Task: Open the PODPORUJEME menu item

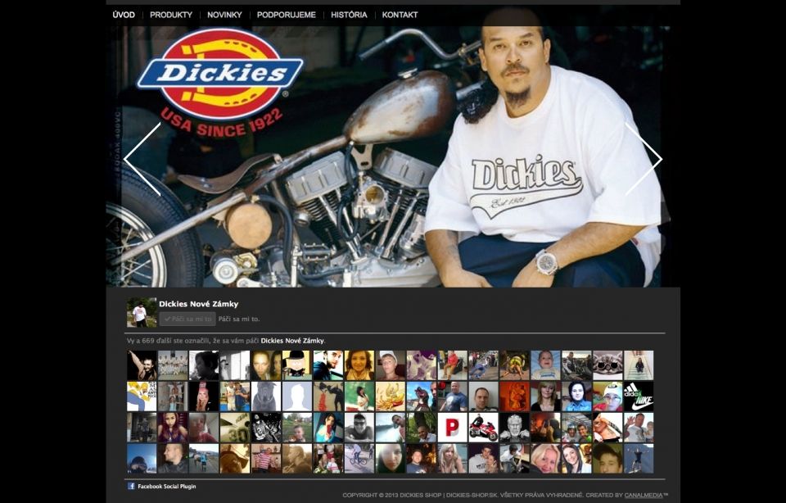Action: click(287, 15)
